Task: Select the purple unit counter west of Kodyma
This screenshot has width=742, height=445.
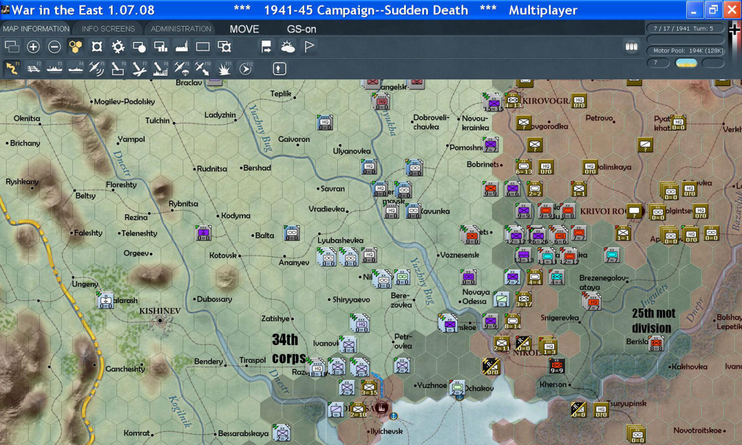Action: pyautogui.click(x=203, y=233)
